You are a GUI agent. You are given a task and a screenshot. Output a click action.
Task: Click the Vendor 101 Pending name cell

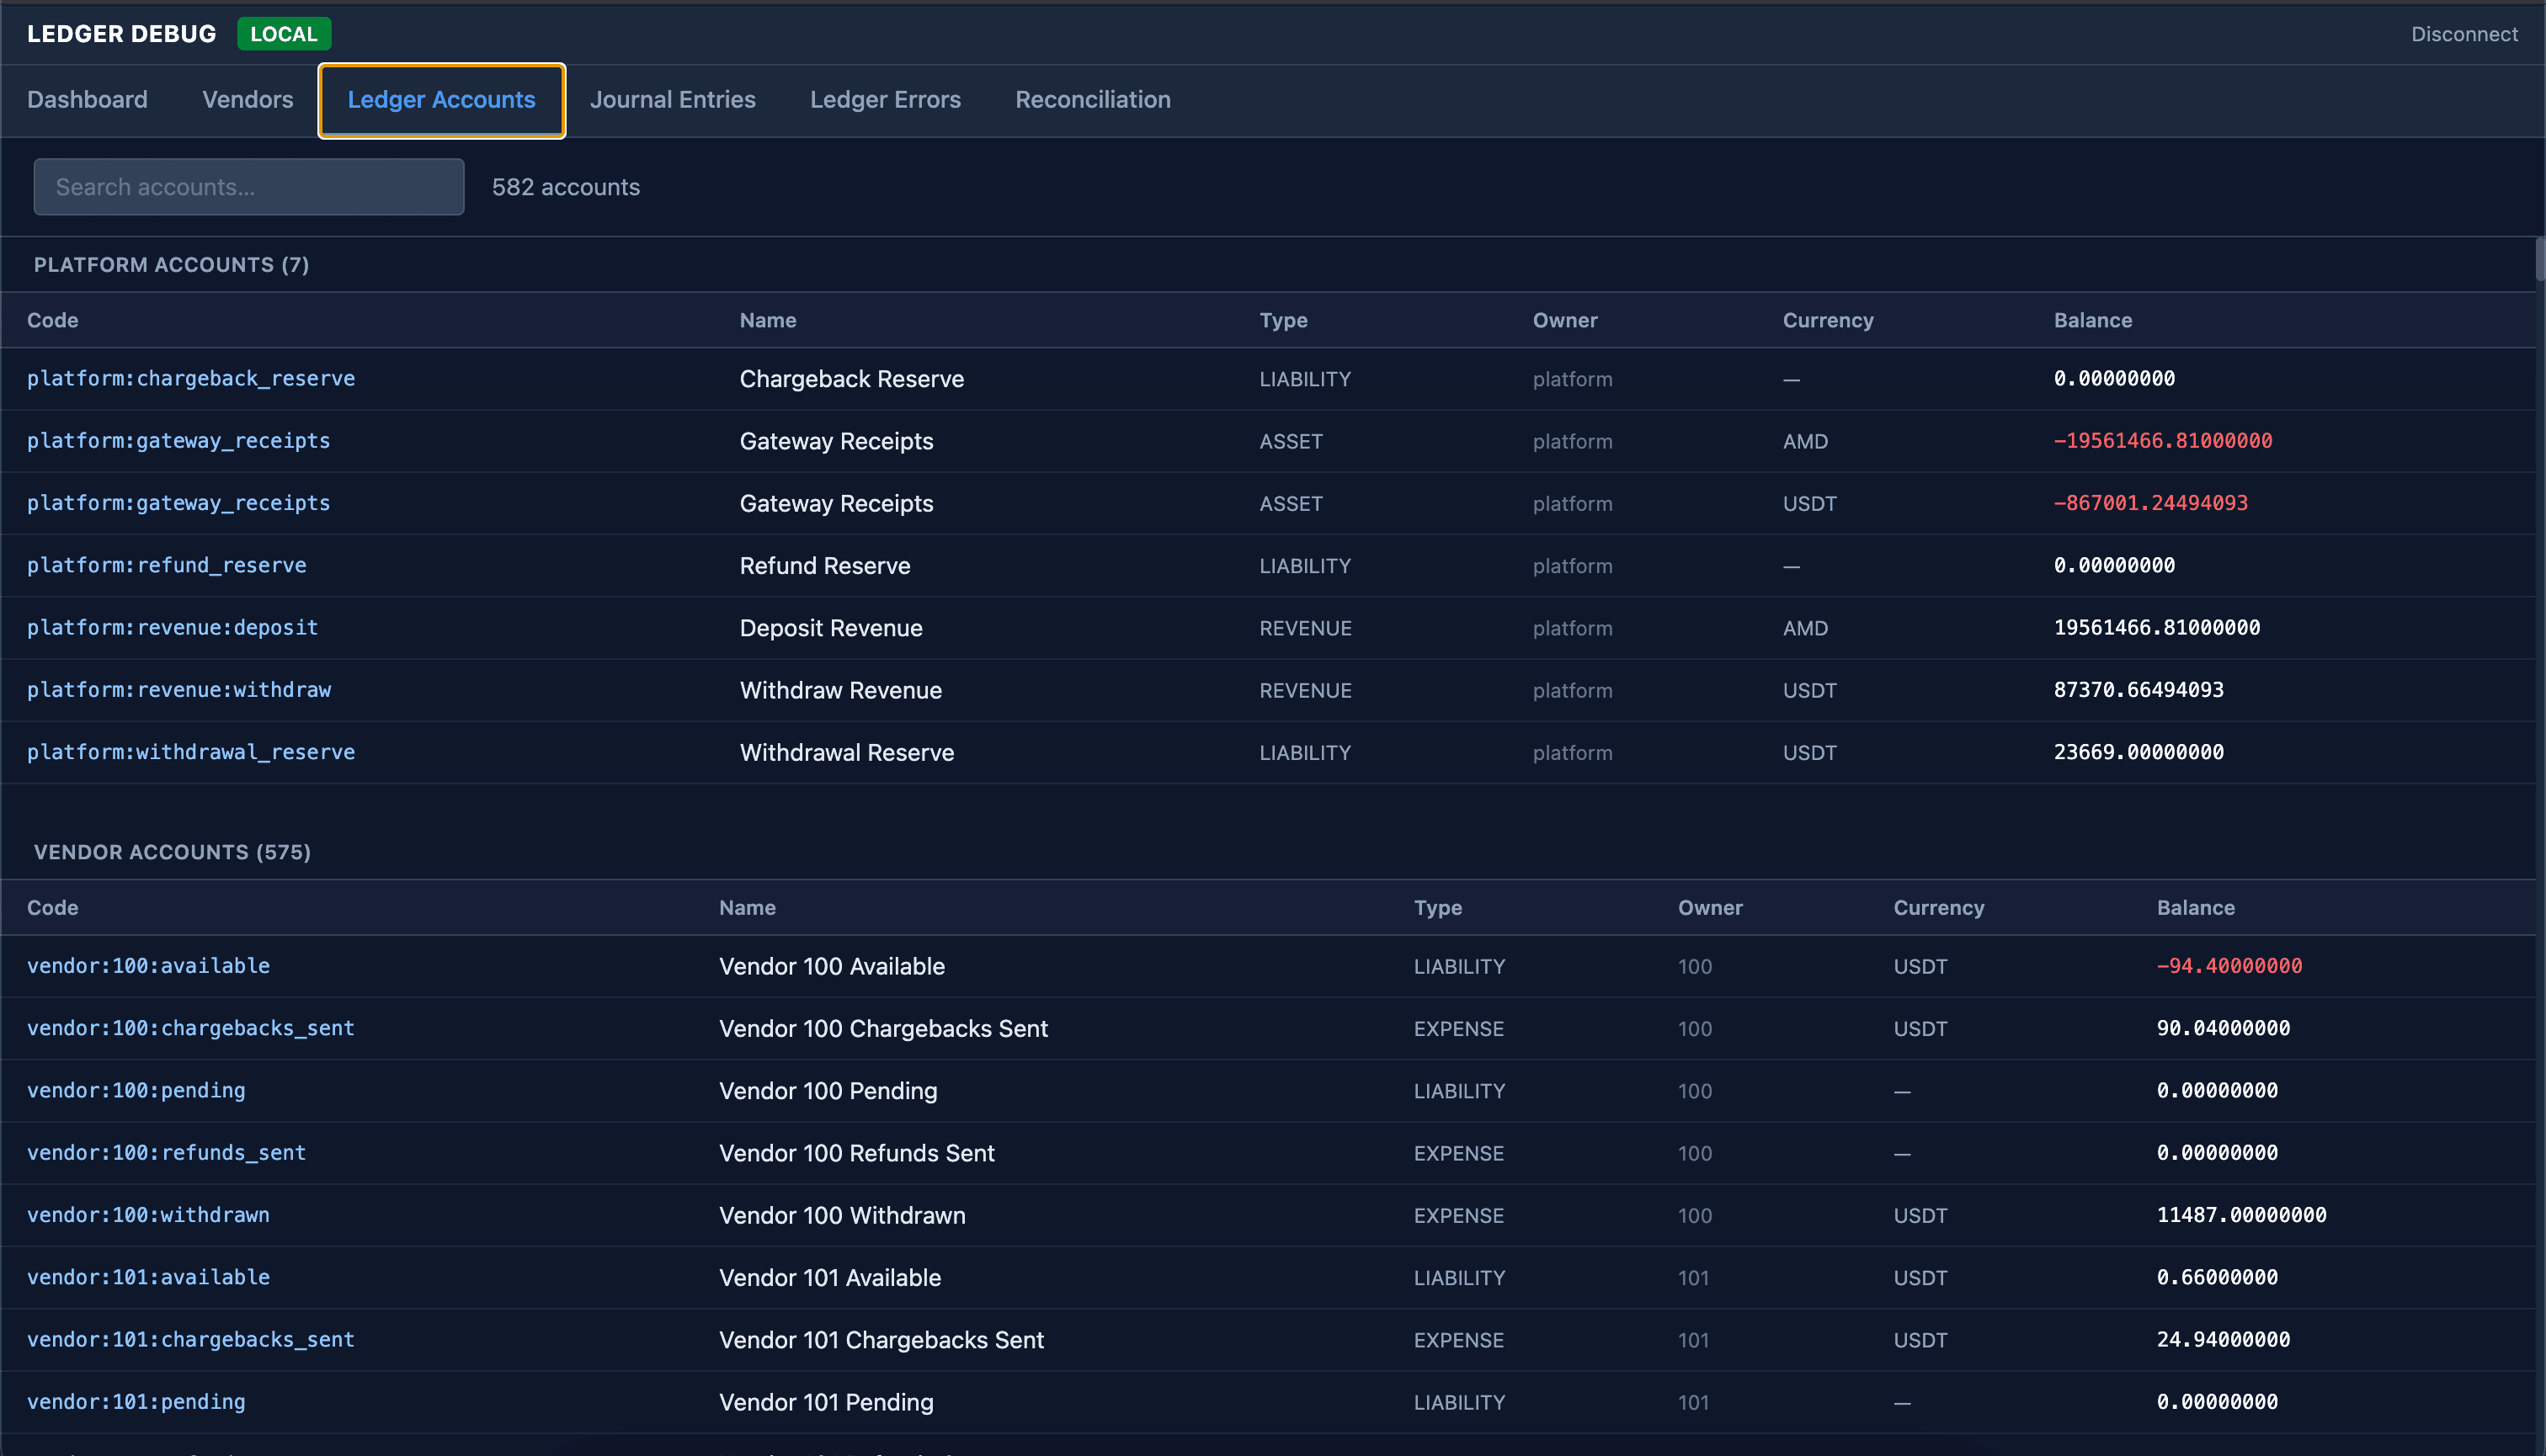825,1402
